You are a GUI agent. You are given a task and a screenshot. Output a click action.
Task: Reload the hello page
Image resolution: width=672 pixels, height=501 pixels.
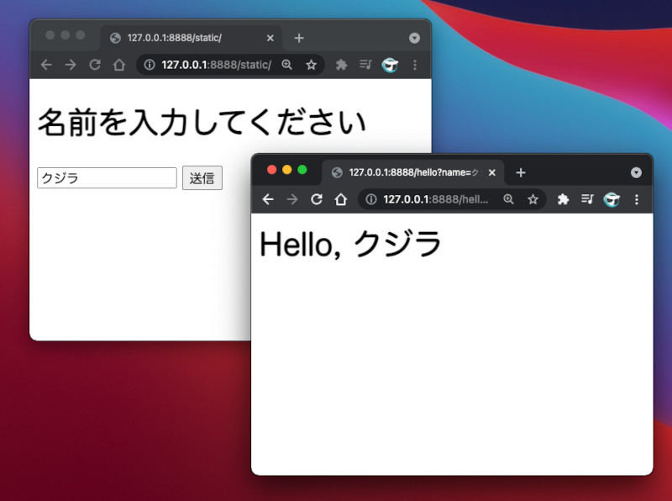pos(317,199)
